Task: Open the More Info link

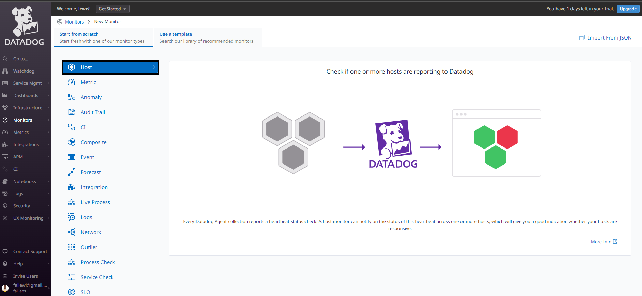Action: 604,242
